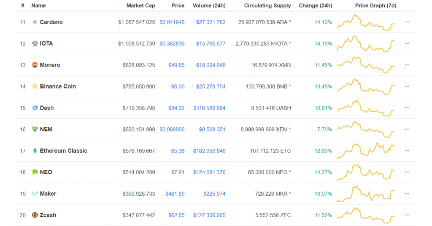The height and width of the screenshot is (226, 432).
Task: Sort by Market Cap column header
Action: (x=140, y=5)
